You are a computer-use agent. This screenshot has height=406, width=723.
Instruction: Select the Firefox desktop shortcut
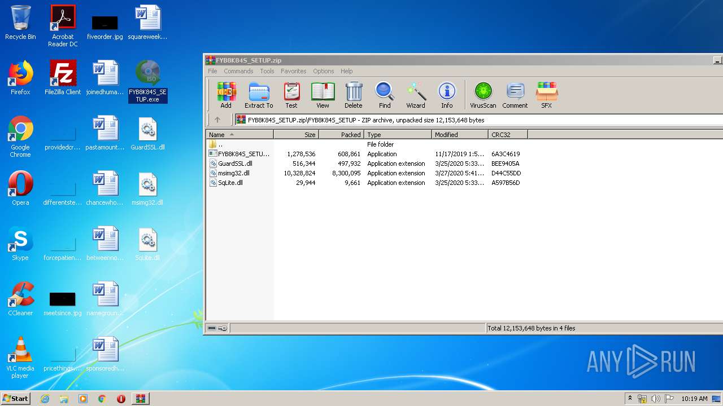[x=20, y=78]
